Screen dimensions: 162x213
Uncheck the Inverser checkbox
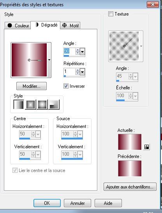(66, 86)
